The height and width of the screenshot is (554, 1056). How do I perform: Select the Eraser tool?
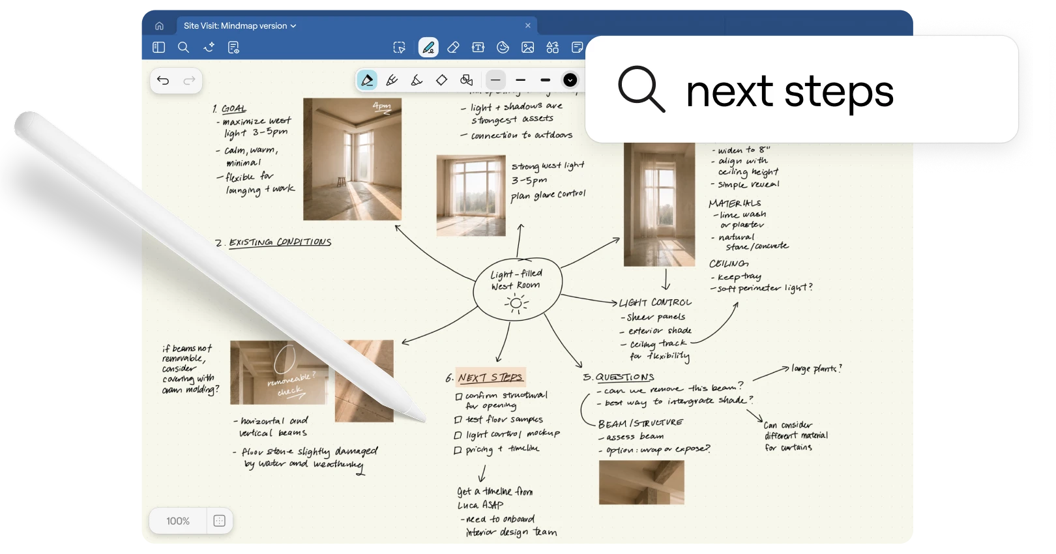[x=454, y=47]
